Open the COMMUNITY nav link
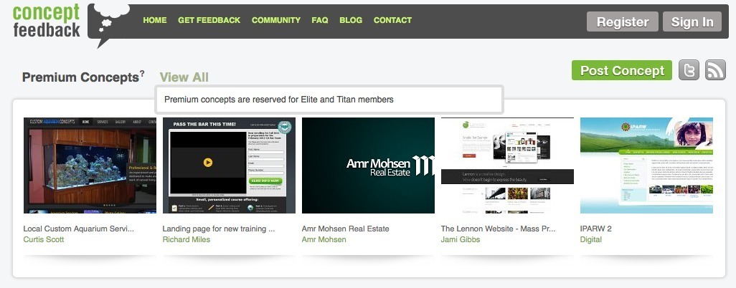This screenshot has width=736, height=288. (275, 20)
